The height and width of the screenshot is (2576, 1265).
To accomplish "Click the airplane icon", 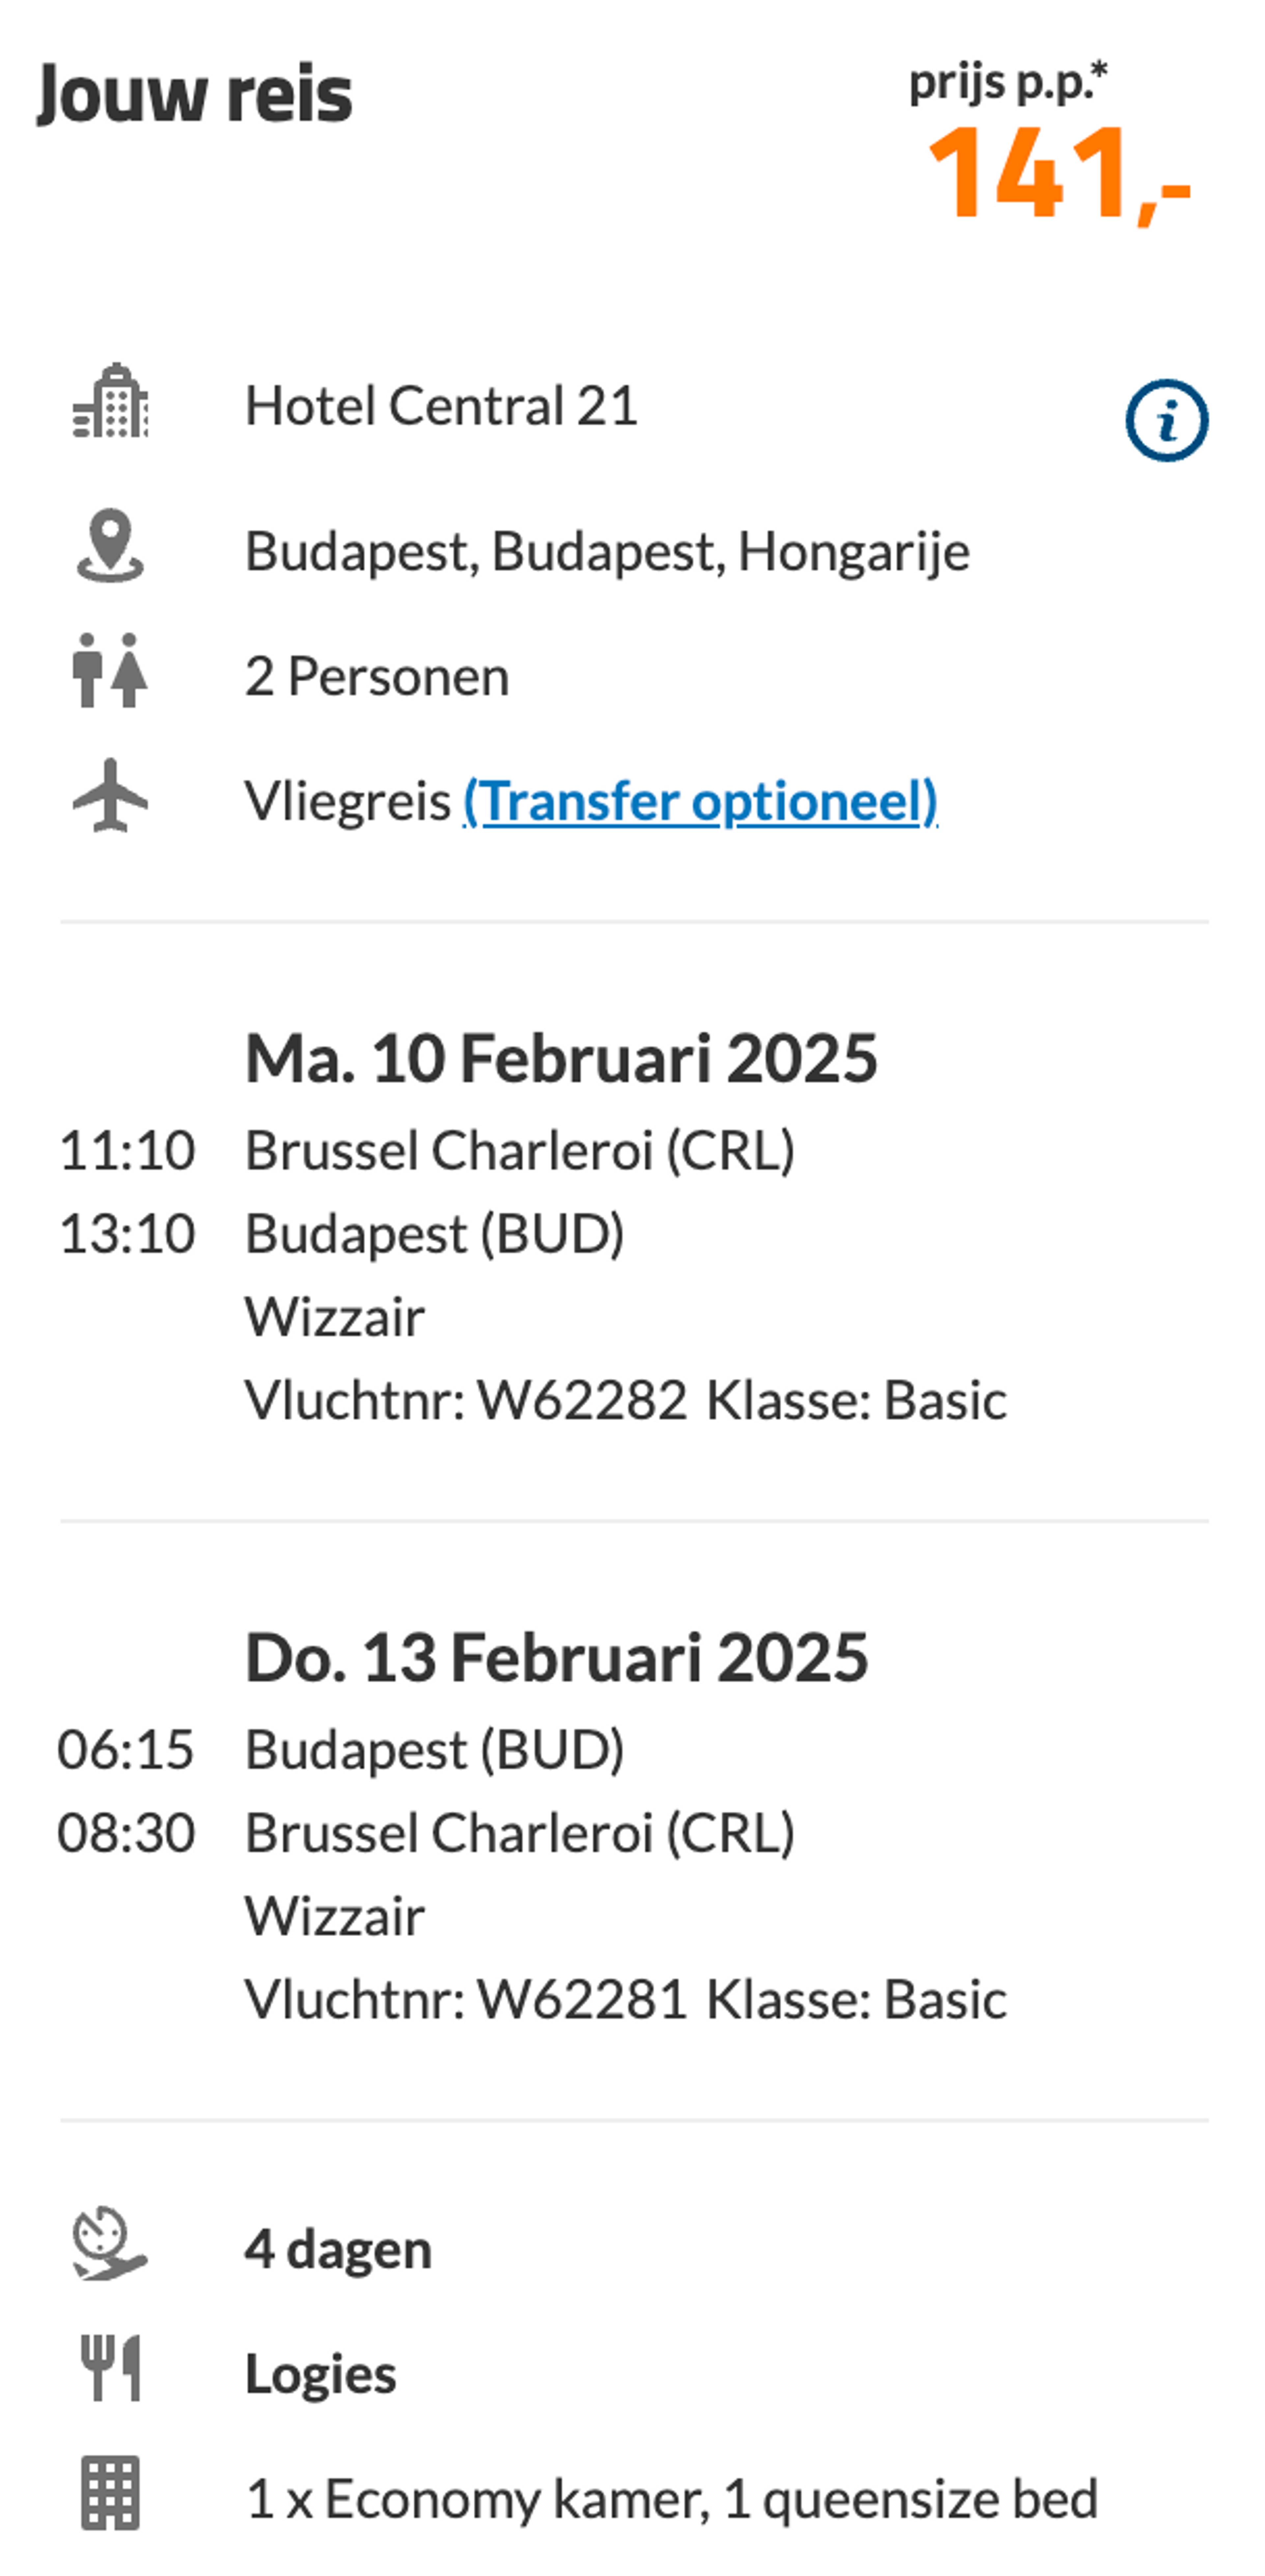I will 110,795.
